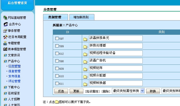
Task: Click the 网站基础管理 sidebar icon
Action: [x=5, y=18]
